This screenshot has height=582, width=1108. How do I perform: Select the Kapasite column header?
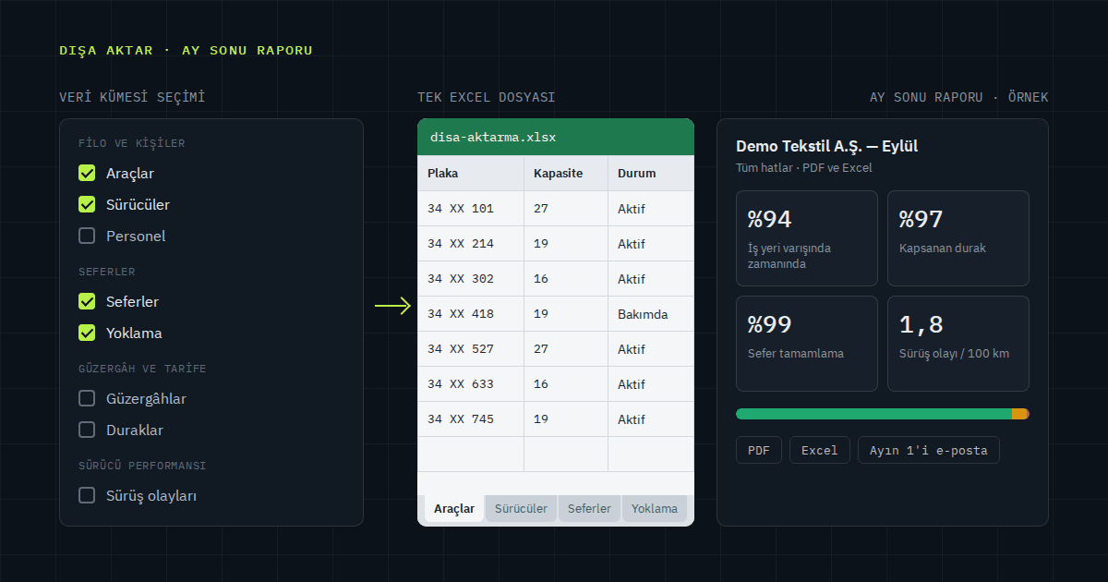(566, 174)
